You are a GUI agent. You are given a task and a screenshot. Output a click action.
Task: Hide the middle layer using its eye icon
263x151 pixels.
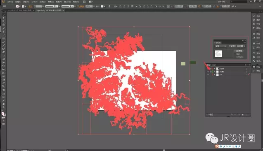point(208,72)
